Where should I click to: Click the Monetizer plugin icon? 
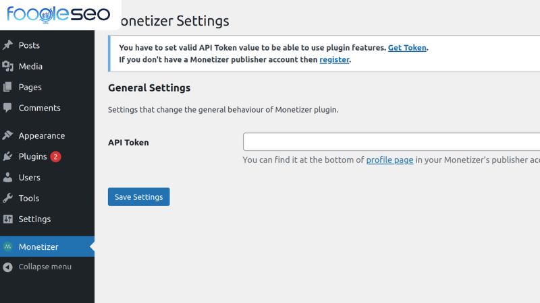pyautogui.click(x=8, y=246)
